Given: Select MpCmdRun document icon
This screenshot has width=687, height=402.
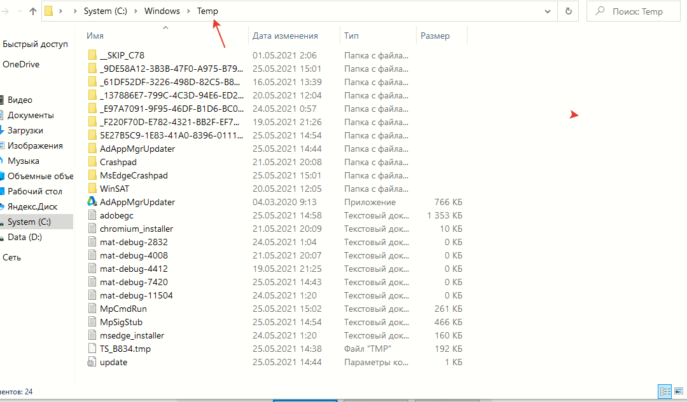Looking at the screenshot, I should click(92, 309).
